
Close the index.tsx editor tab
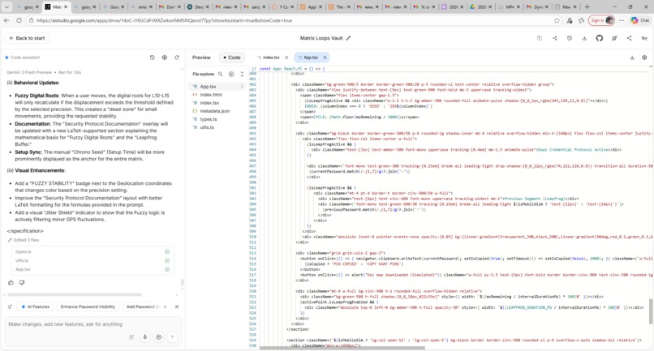(x=286, y=58)
